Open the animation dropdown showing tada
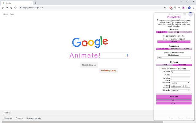 [174, 58]
